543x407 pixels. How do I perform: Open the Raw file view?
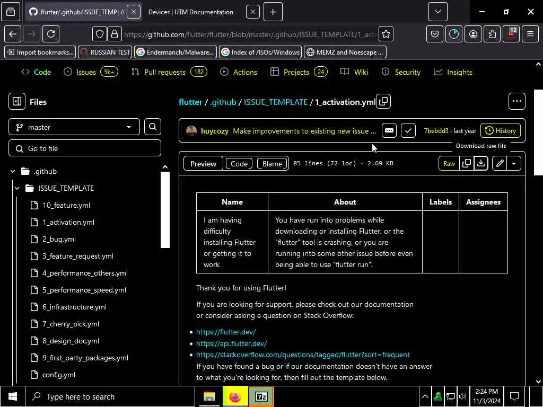(449, 163)
